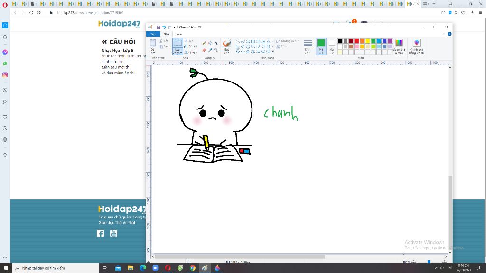Click the Save icon in Paint title bar
Viewport: 486px width, 273px height.
159,27
